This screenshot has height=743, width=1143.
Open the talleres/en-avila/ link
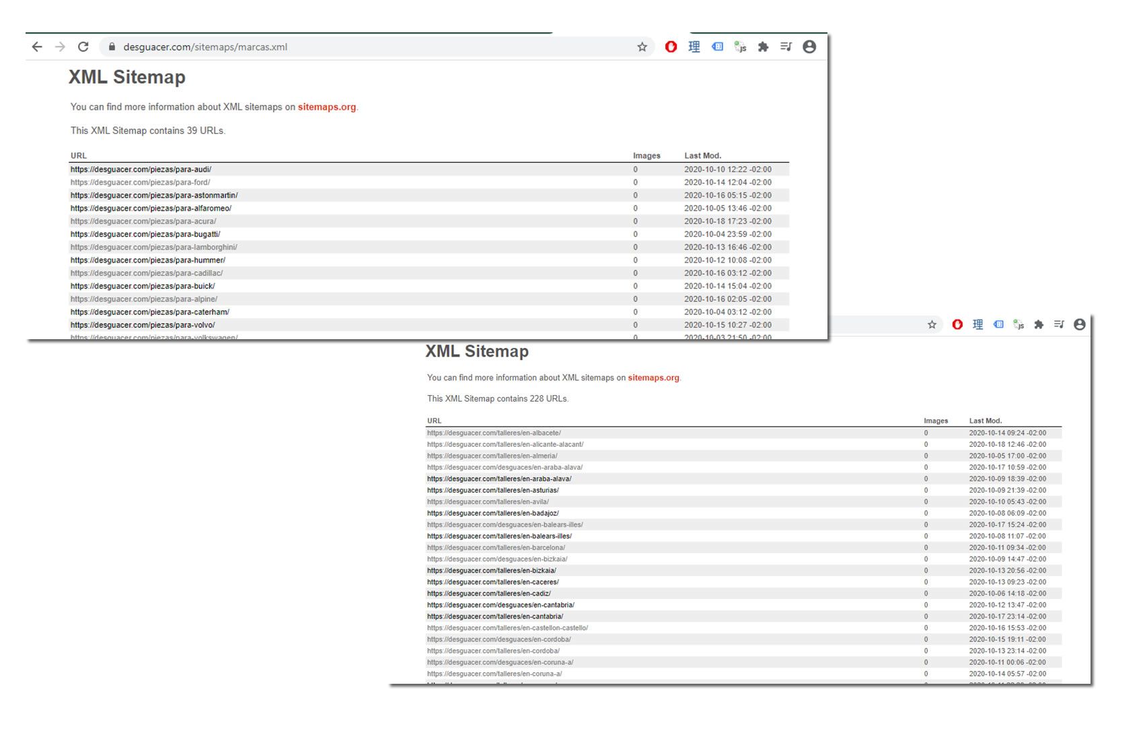pos(488,501)
